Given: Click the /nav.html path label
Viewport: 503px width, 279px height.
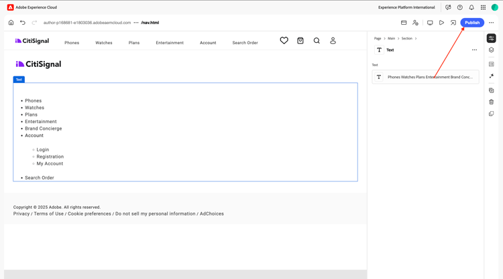Looking at the screenshot, I should coord(150,23).
